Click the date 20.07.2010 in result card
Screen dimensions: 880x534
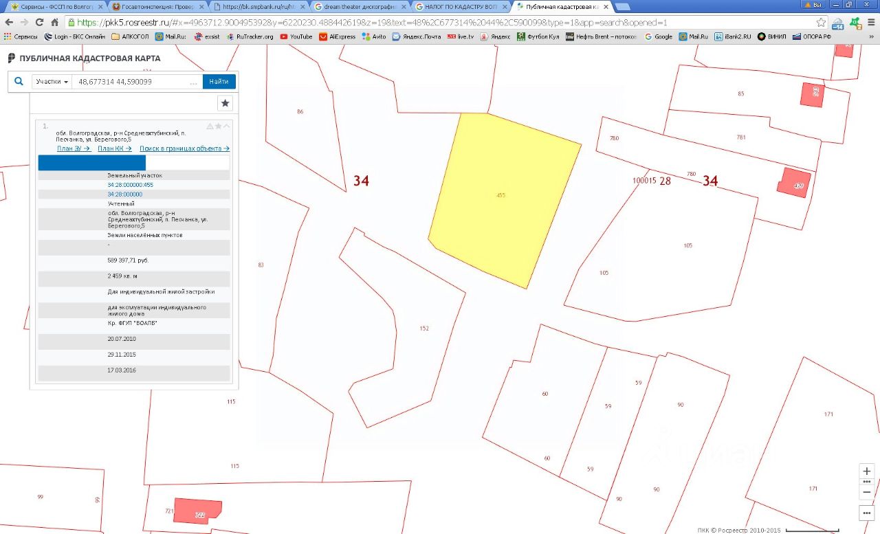[122, 339]
